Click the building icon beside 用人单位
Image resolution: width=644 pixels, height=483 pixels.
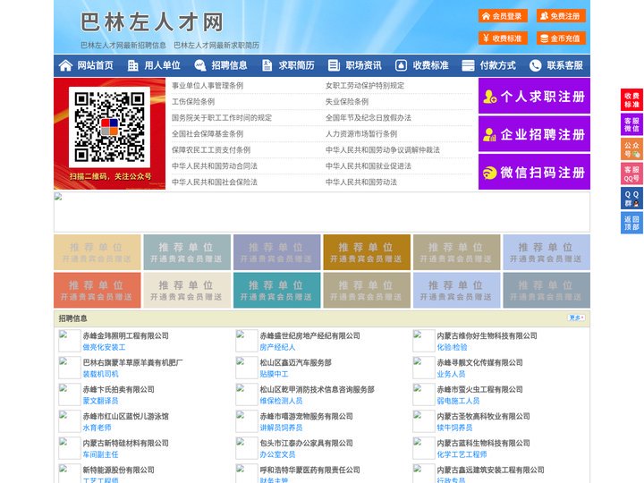(132, 65)
